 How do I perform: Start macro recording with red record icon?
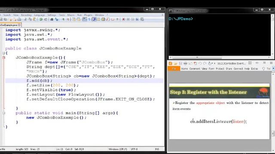click(x=124, y=19)
